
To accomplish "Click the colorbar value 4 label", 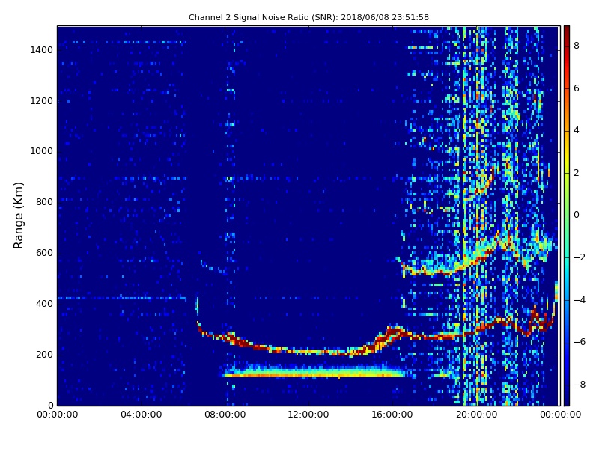I will click(x=577, y=130).
